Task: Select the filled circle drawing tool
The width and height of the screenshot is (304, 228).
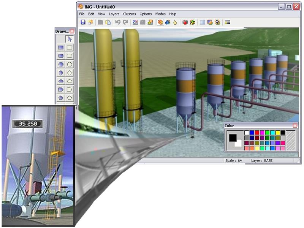Action: point(61,64)
